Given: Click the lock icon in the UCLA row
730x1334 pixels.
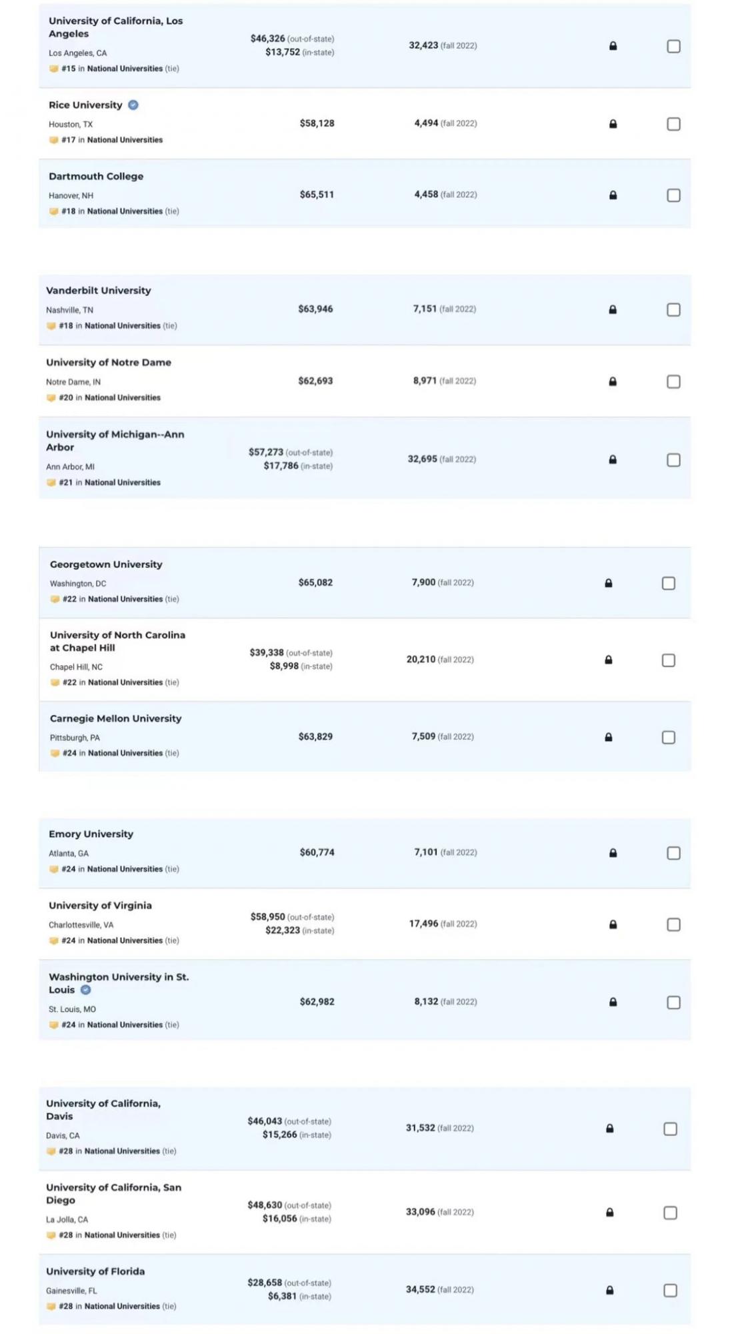Looking at the screenshot, I should point(613,46).
